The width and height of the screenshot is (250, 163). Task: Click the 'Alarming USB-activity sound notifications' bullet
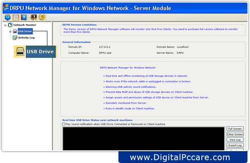[x=130, y=87]
